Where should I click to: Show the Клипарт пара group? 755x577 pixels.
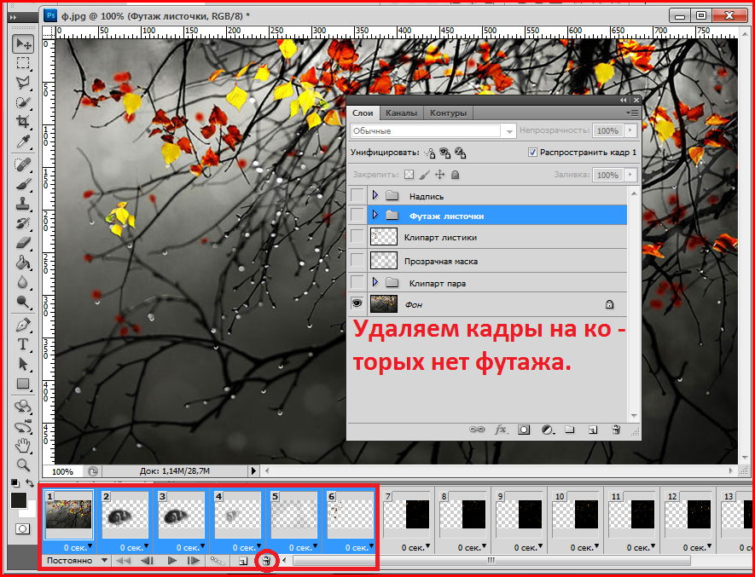click(x=357, y=282)
